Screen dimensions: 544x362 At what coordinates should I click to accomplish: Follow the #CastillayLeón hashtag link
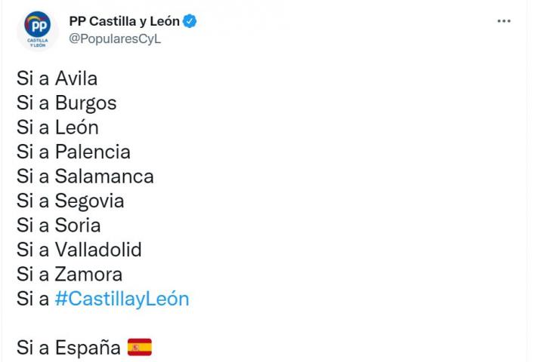pos(122,299)
